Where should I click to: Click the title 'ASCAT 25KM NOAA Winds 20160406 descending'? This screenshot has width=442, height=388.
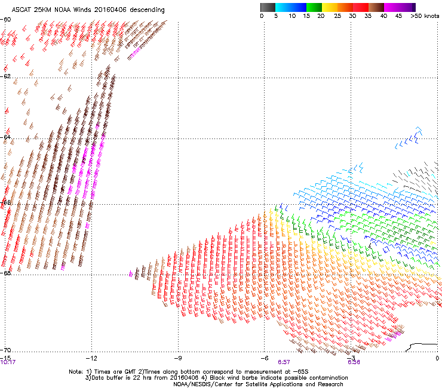tap(88, 10)
